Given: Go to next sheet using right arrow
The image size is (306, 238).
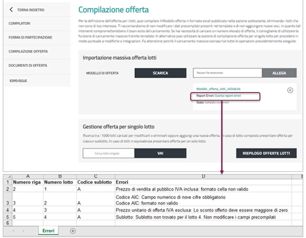Looking at the screenshot, I should pos(24,231).
